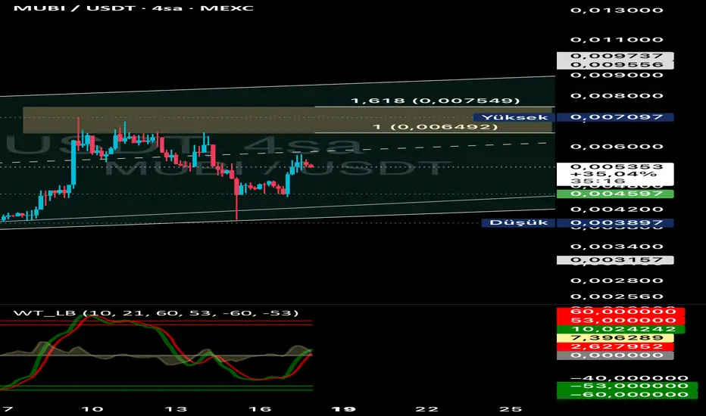The height and width of the screenshot is (416, 706).
Task: Select the Yüksek high price label
Action: coord(514,117)
